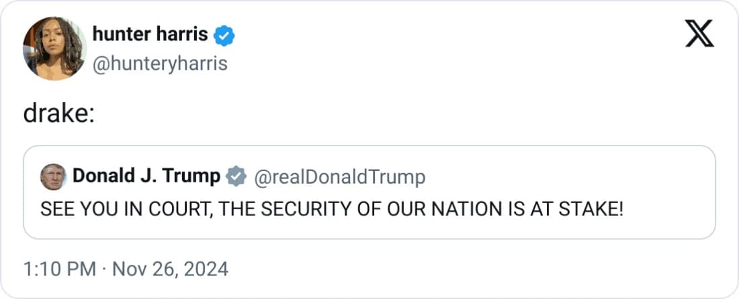This screenshot has width=739, height=299.
Task: Click the 1:10 PM timestamp
Action: [60, 270]
